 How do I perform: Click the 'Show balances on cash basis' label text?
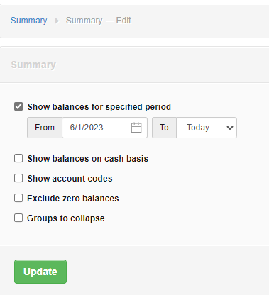(x=88, y=159)
